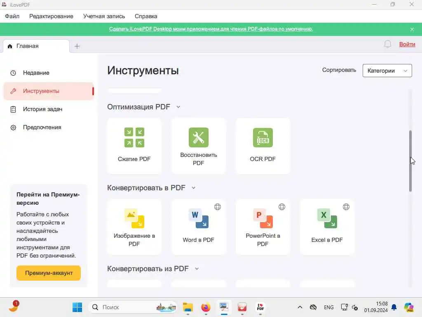Click globe icon on Word в PDF card
This screenshot has width=422, height=317.
[x=218, y=207]
